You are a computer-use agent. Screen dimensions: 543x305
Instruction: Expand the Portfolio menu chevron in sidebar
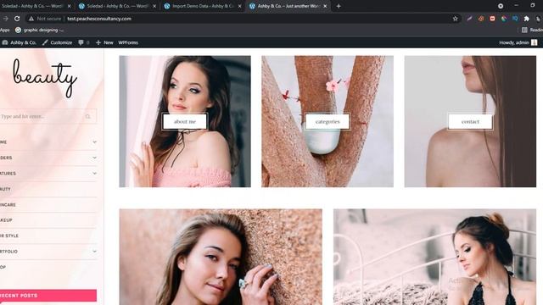pyautogui.click(x=94, y=252)
